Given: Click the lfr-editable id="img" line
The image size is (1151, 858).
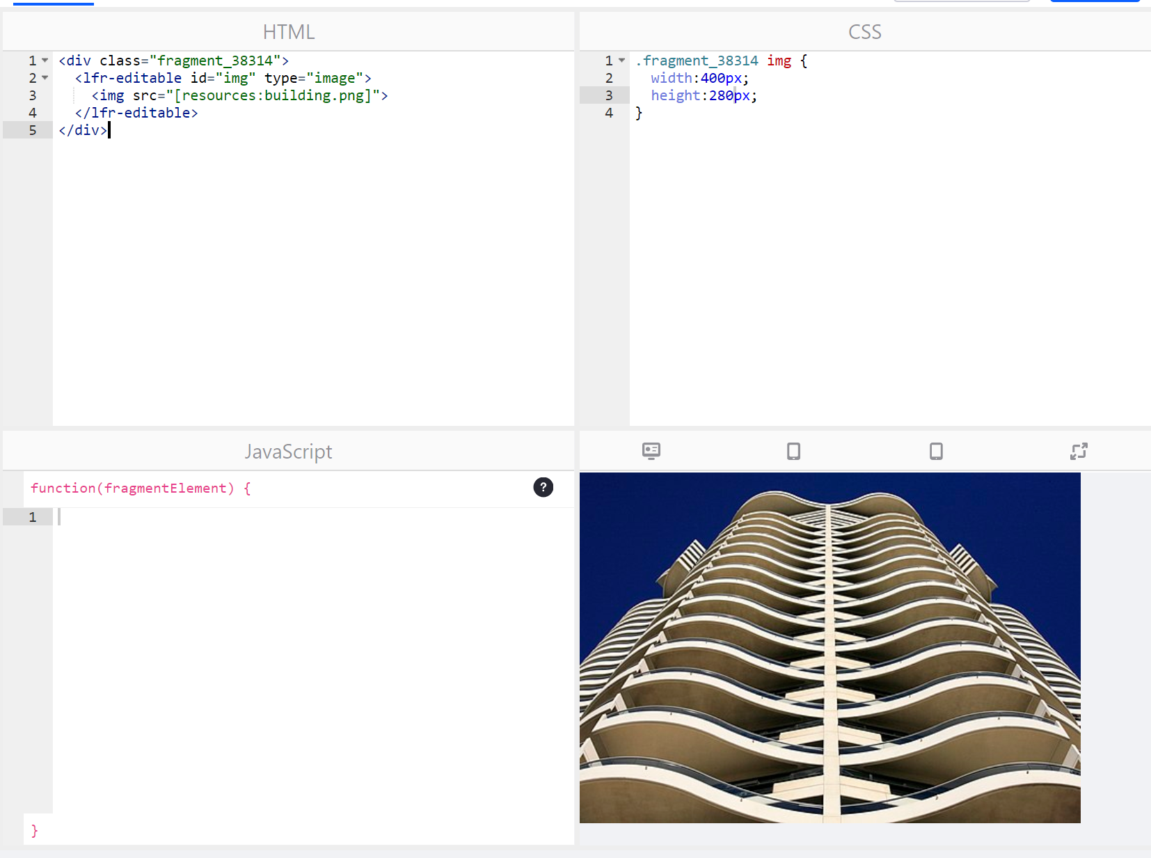Looking at the screenshot, I should [223, 78].
